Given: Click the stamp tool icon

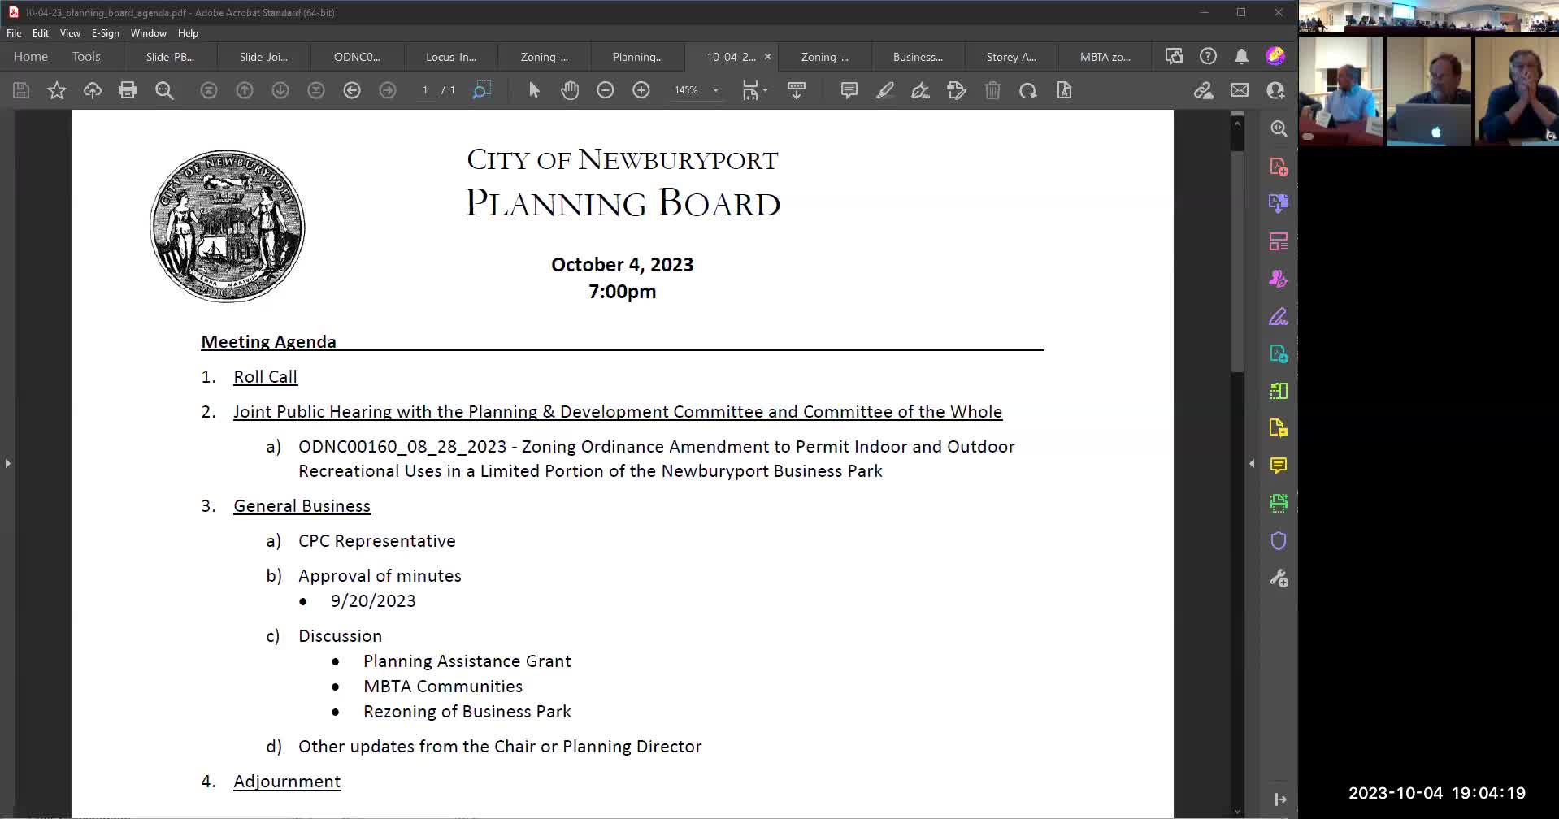Looking at the screenshot, I should pos(957,90).
